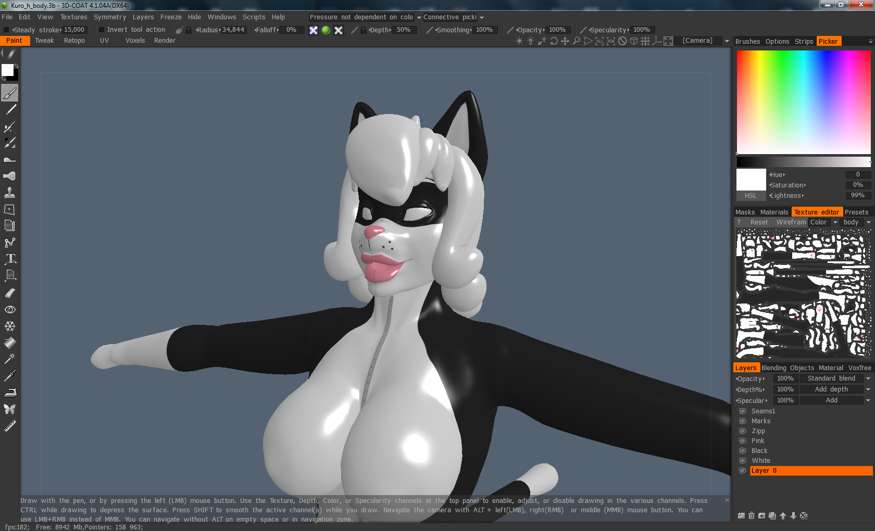875x531 pixels.
Task: Click the zoom magnifier icon in viewport bar
Action: point(577,41)
